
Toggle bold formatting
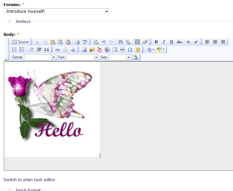coord(156,42)
